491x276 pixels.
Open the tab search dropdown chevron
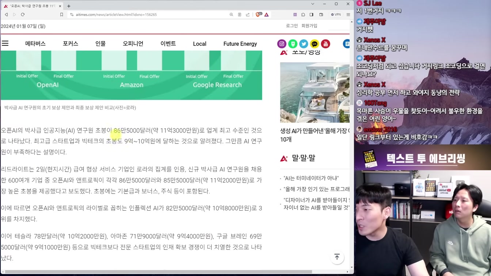click(313, 4)
